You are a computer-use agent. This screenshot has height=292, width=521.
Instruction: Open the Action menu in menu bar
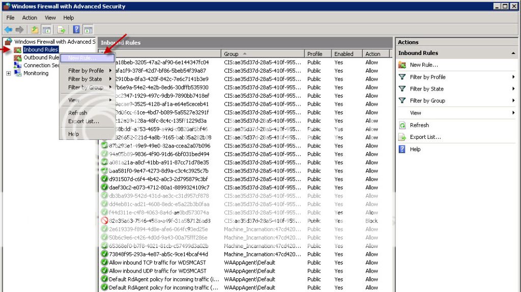coord(30,18)
